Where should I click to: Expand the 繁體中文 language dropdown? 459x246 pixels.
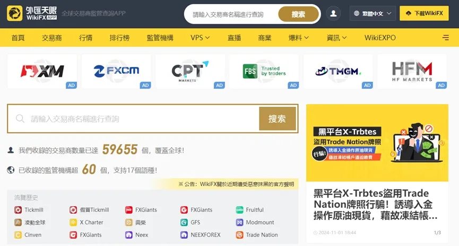[373, 13]
